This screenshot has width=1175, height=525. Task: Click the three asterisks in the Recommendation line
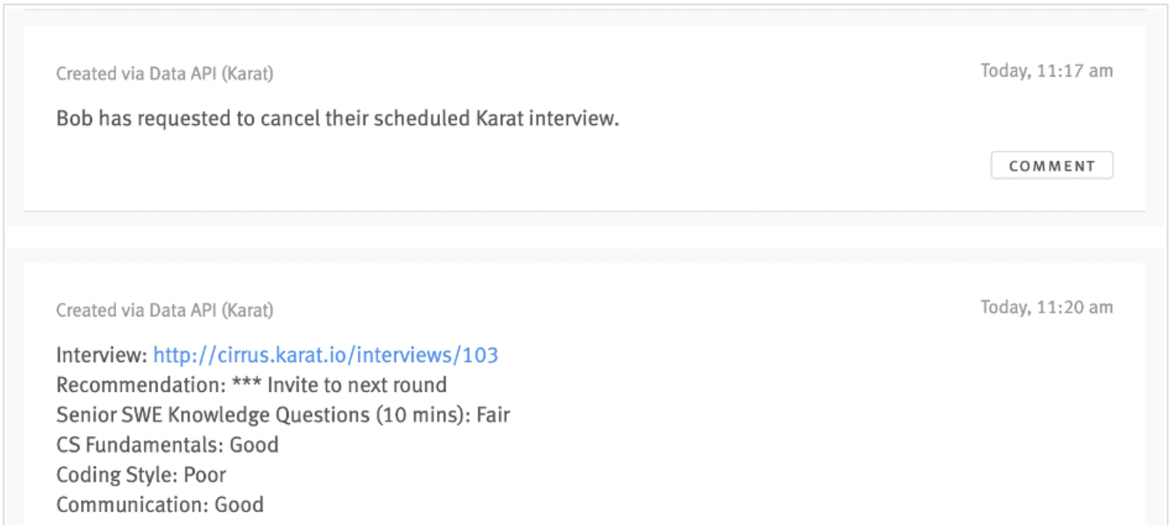tap(246, 383)
